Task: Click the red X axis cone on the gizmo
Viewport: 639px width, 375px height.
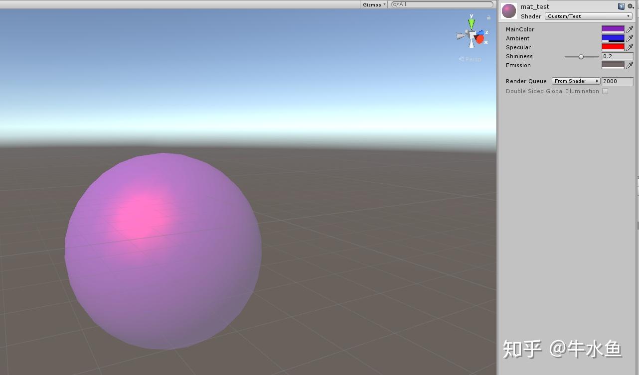Action: (479, 38)
